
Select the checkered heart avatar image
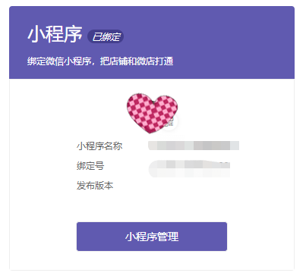[x=152, y=113]
